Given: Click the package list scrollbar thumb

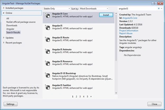Looking at the screenshot, I should pyautogui.click(x=116, y=38).
